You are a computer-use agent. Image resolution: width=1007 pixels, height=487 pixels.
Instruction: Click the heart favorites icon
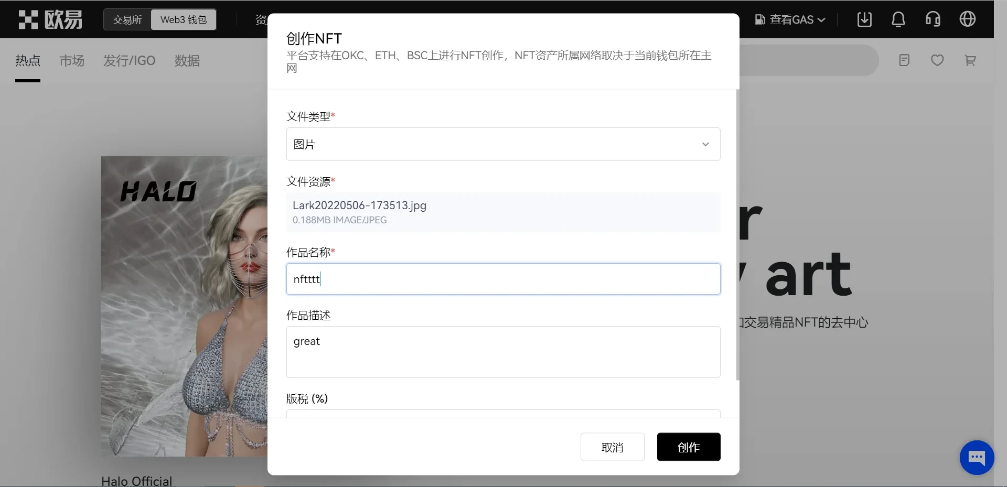[937, 60]
